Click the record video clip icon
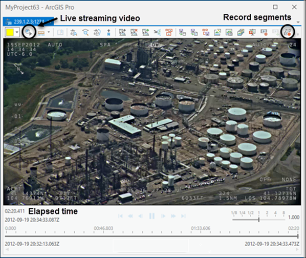 point(264,32)
